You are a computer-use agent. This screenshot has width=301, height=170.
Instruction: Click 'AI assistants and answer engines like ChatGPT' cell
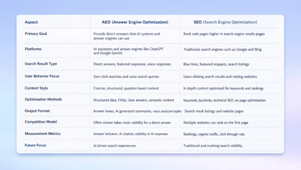click(x=128, y=51)
